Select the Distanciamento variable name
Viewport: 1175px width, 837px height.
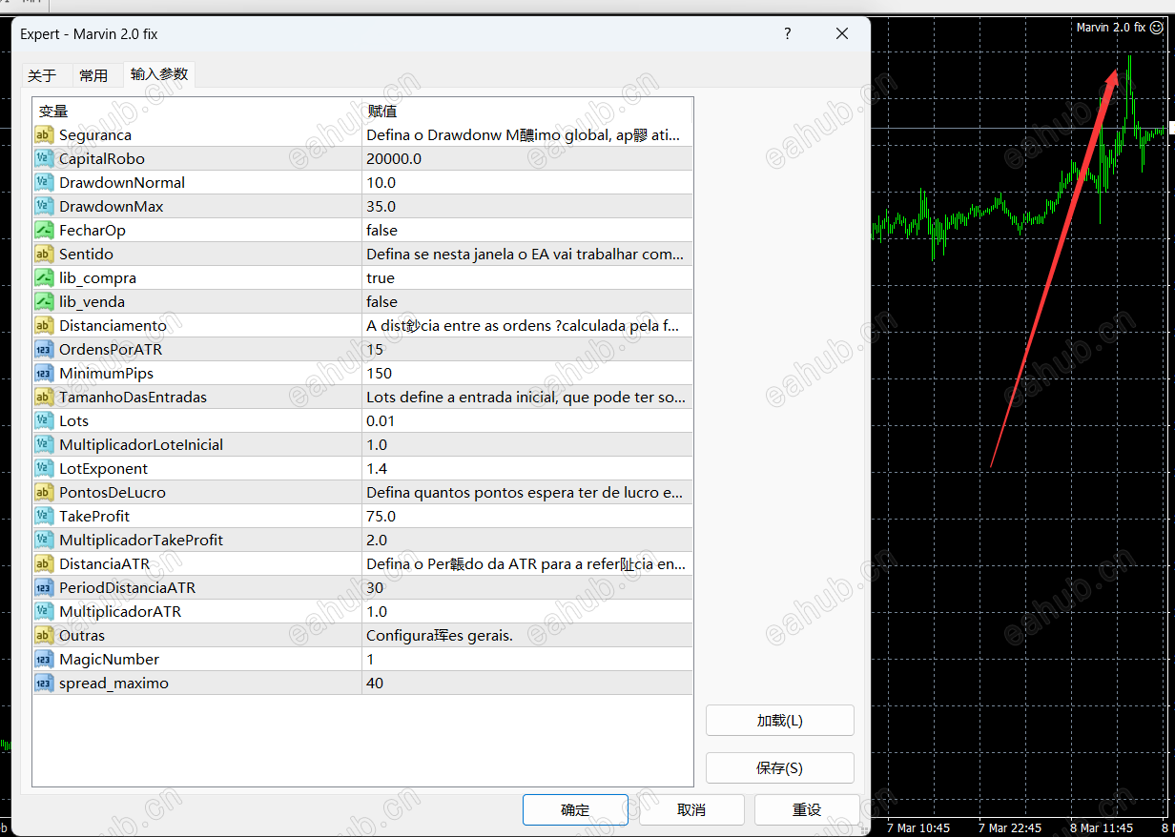pyautogui.click(x=113, y=326)
